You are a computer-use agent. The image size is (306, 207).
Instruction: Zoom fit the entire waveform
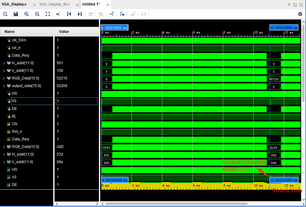click(x=48, y=14)
